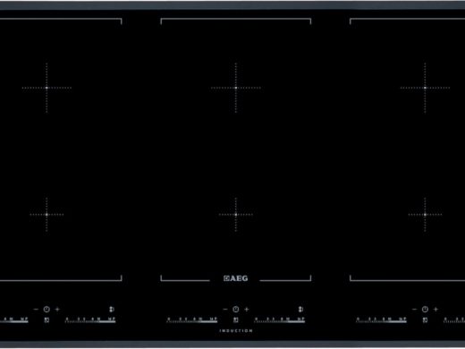The image size is (465, 349).
Task: Adjust the power slider left of right timer
Action: click(381, 319)
